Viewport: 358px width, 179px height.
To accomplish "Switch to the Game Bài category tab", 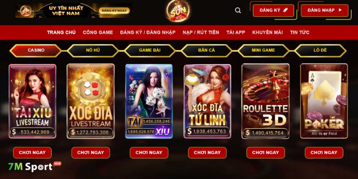I will click(x=150, y=51).
